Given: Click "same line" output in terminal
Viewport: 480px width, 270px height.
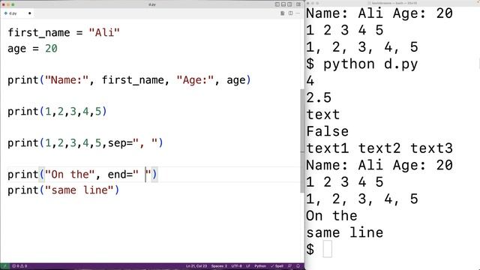Looking at the screenshot, I should coord(345,232).
